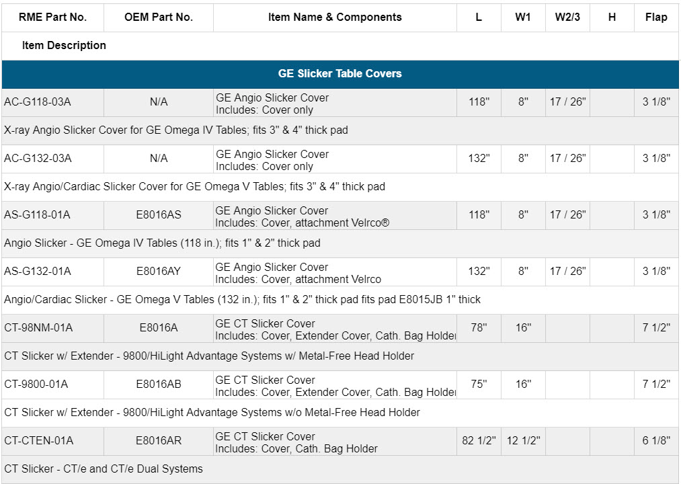Click OEM part number E8016AB

point(159,385)
